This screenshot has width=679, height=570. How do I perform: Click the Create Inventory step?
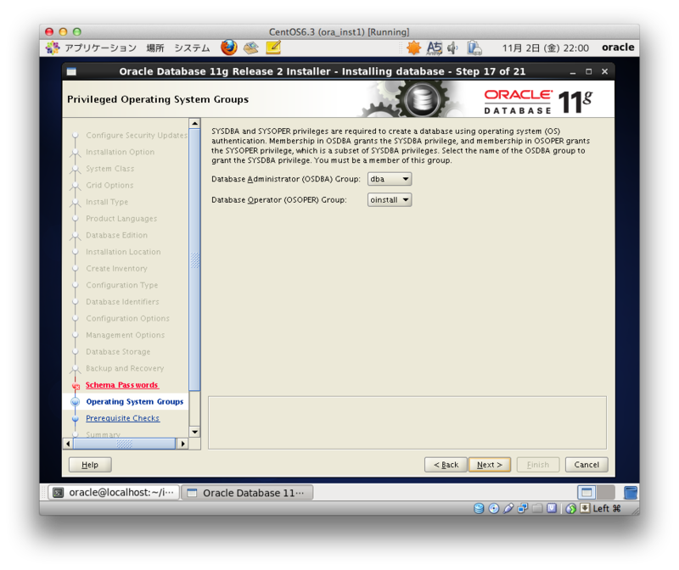tap(116, 268)
